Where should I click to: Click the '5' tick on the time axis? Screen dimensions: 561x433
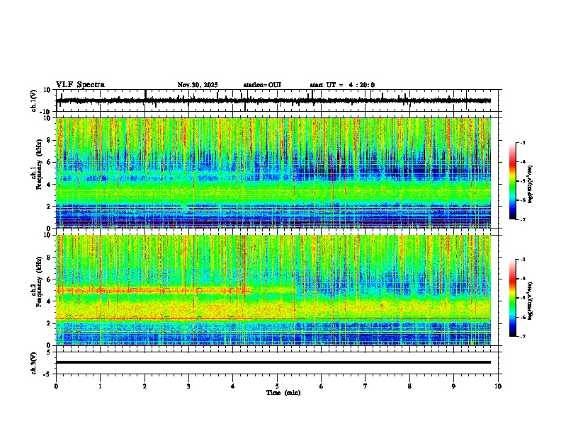[x=277, y=386]
